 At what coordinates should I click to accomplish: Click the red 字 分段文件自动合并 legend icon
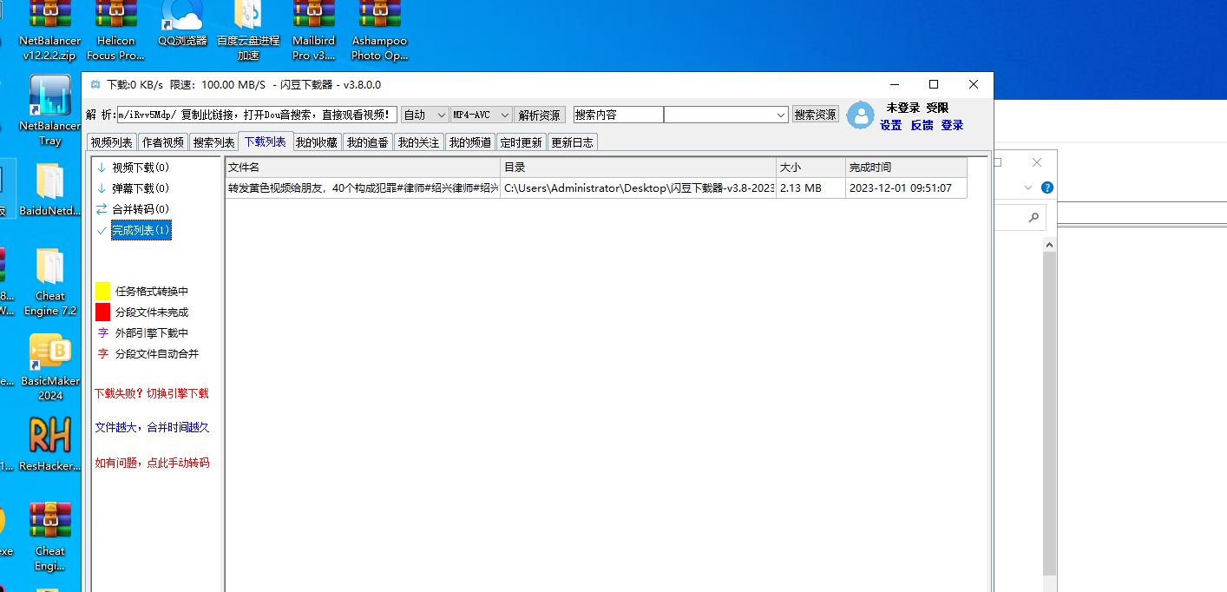click(103, 354)
